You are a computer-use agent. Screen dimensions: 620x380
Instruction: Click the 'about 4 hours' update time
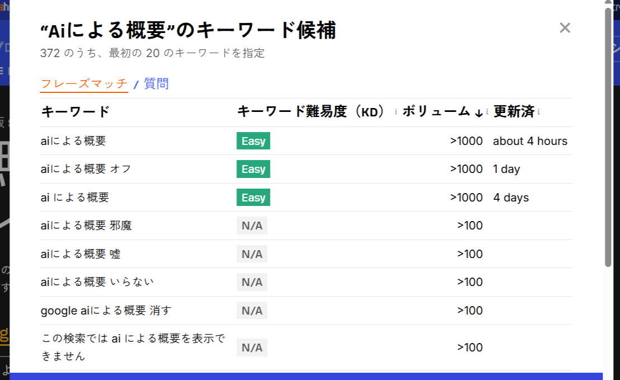point(530,140)
